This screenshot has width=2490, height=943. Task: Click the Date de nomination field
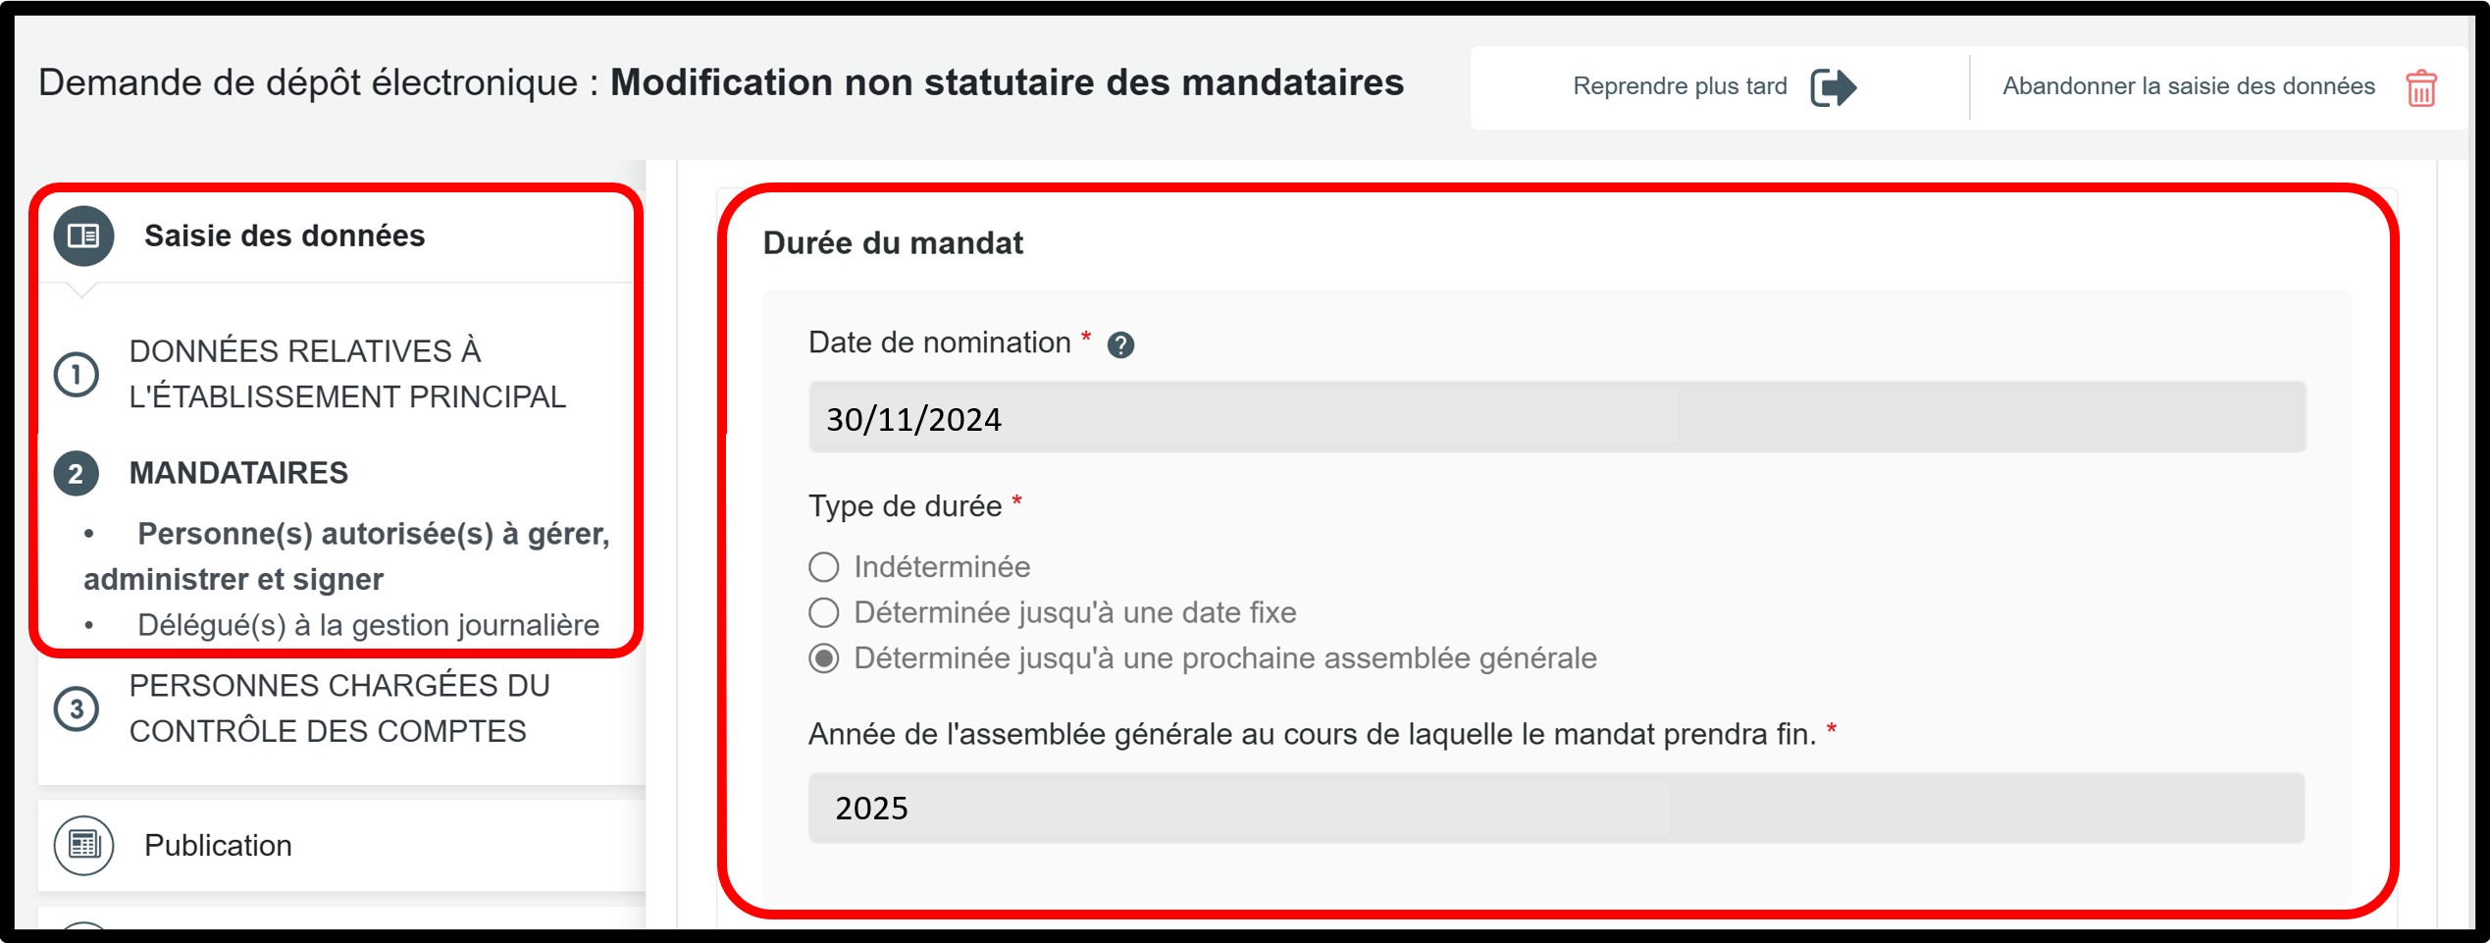(1556, 418)
